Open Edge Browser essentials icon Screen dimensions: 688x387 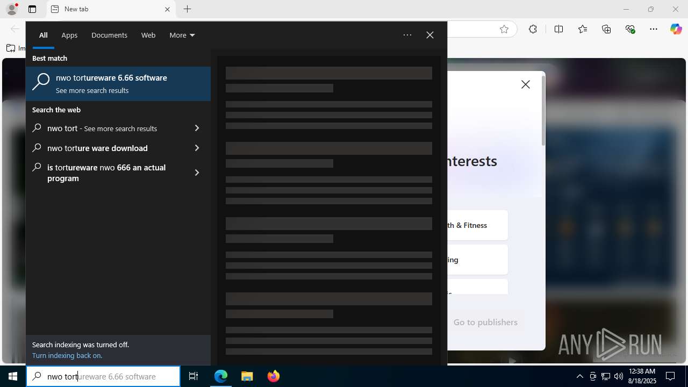coord(630,29)
